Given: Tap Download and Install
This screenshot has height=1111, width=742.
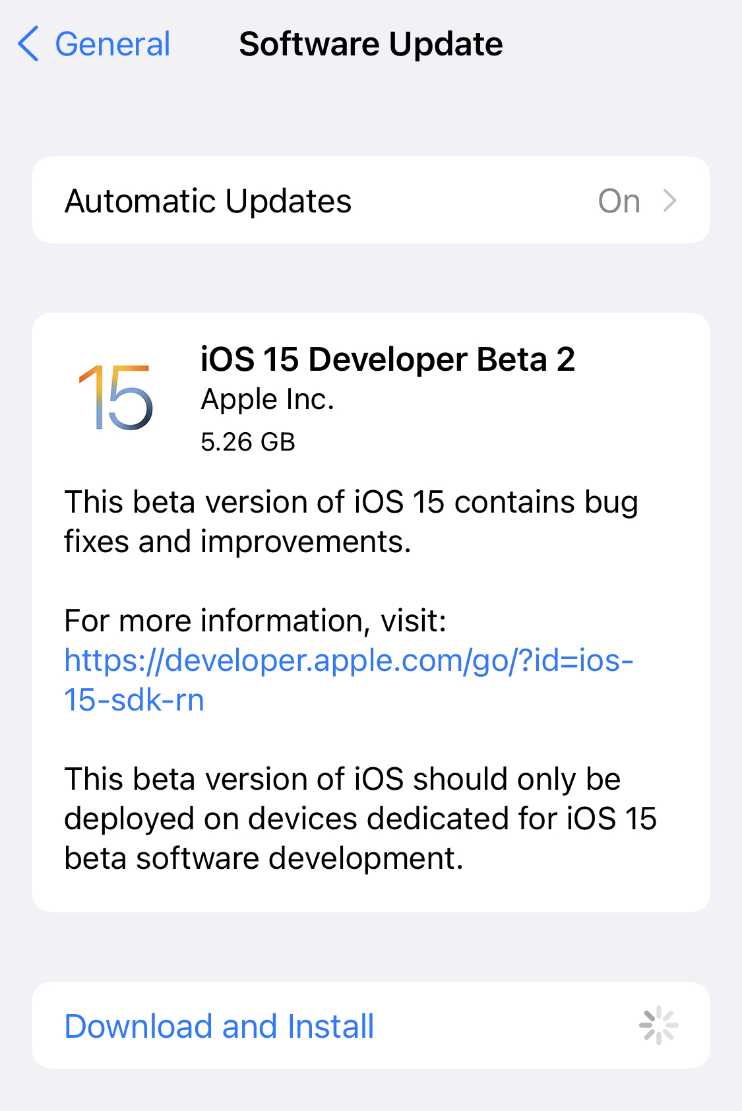Looking at the screenshot, I should 218,1025.
